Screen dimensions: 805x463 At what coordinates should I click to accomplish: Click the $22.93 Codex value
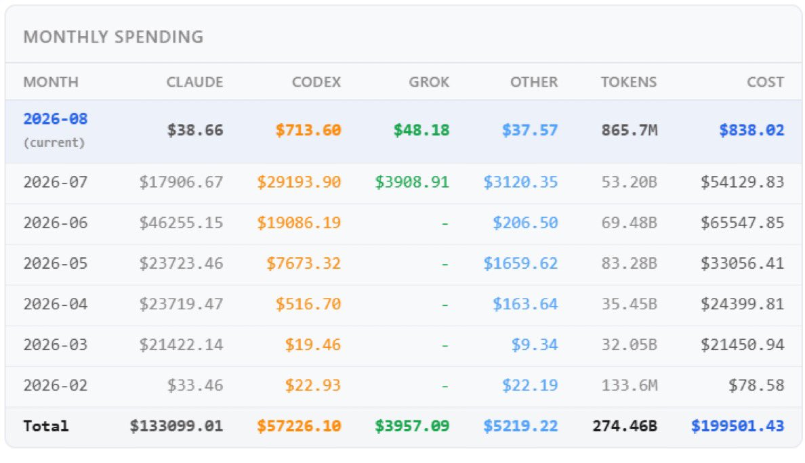(x=312, y=386)
